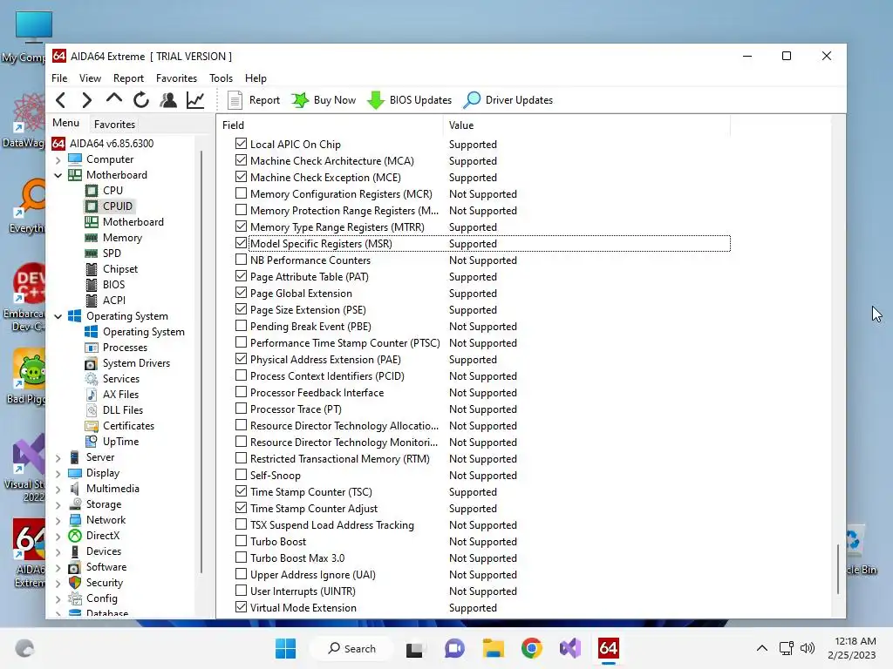
Task: Open the Report menu
Action: tap(128, 78)
